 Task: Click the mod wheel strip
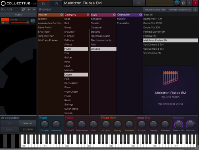pos(13,141)
